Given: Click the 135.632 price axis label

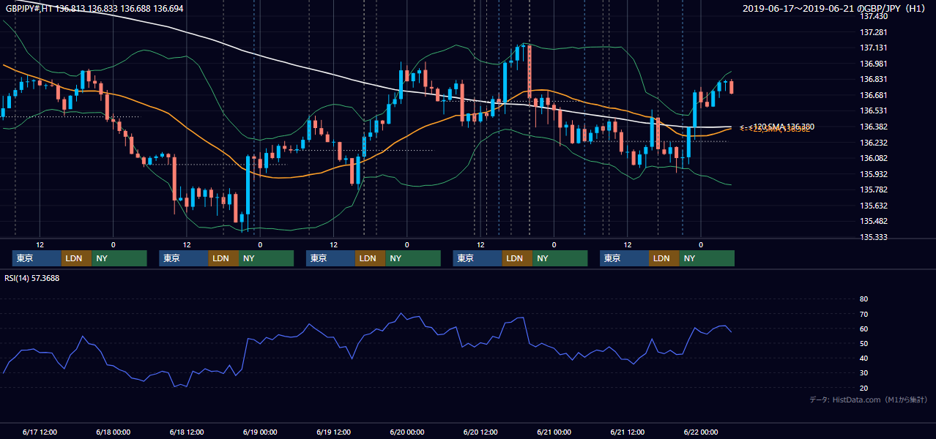Looking at the screenshot, I should click(874, 206).
